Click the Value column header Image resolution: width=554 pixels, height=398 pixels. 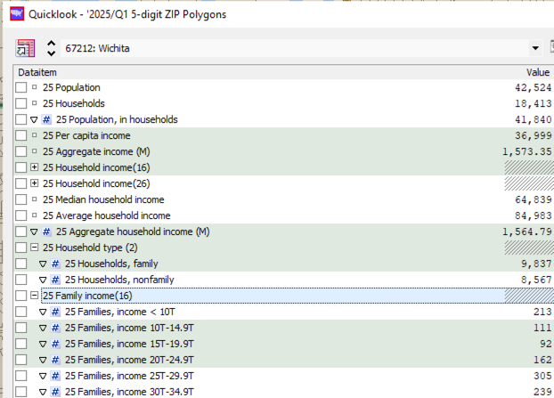click(537, 71)
